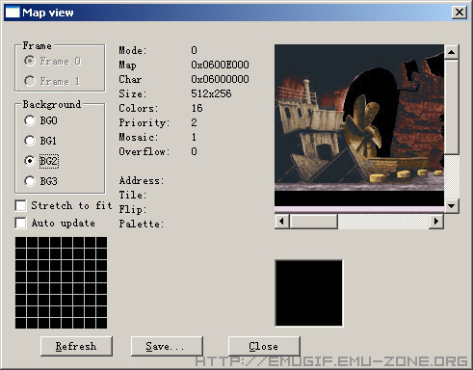Click the horizontal scrollbar thumb under map

[x=314, y=222]
